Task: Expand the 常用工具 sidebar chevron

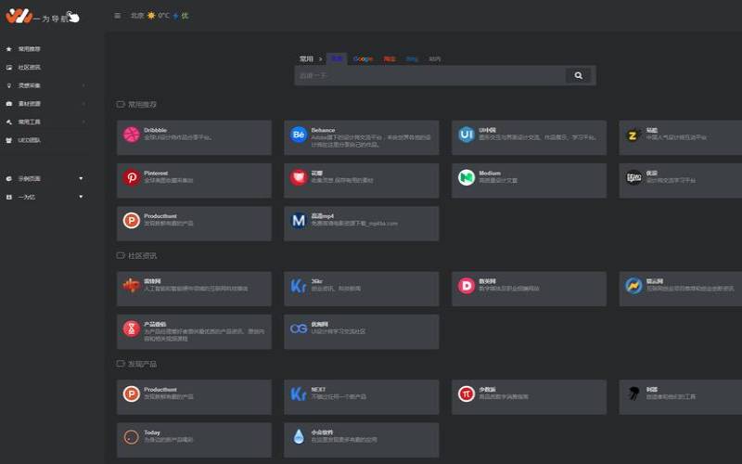Action: [x=83, y=122]
